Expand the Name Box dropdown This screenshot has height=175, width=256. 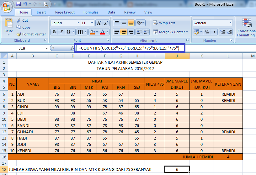click(x=47, y=48)
